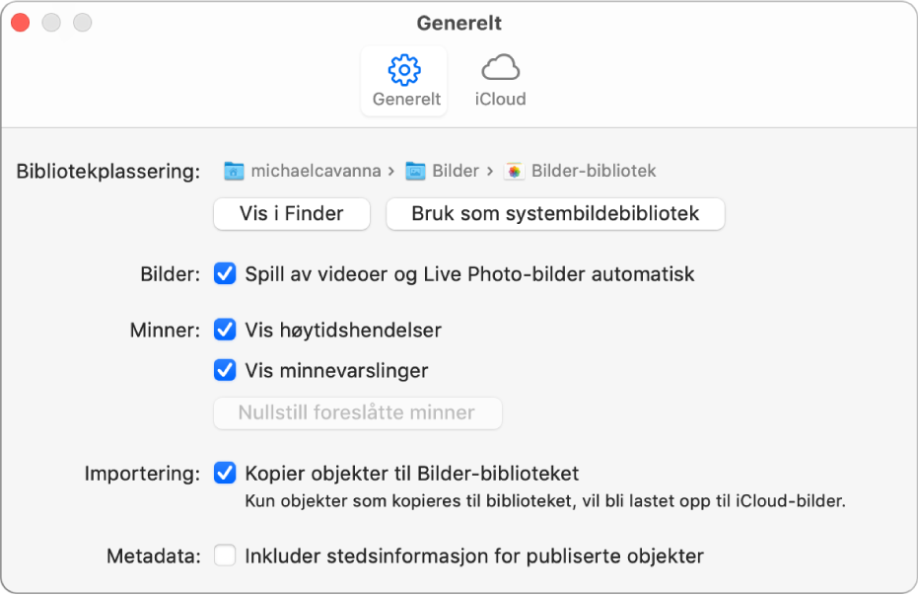
Task: Open Bilder-bibliotek from the path bar
Action: click(591, 170)
